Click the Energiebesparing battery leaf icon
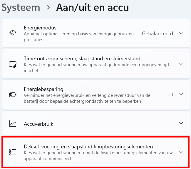 click(12, 95)
